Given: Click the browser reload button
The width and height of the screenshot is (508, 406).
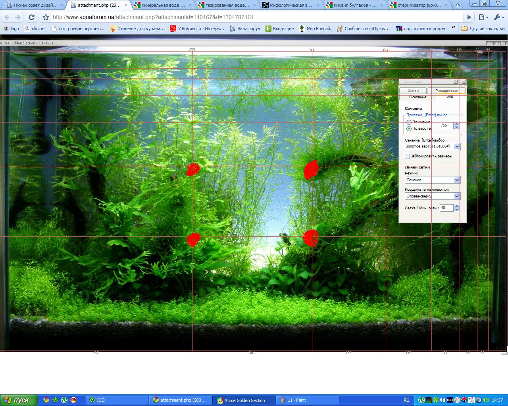Looking at the screenshot, I should click(31, 17).
